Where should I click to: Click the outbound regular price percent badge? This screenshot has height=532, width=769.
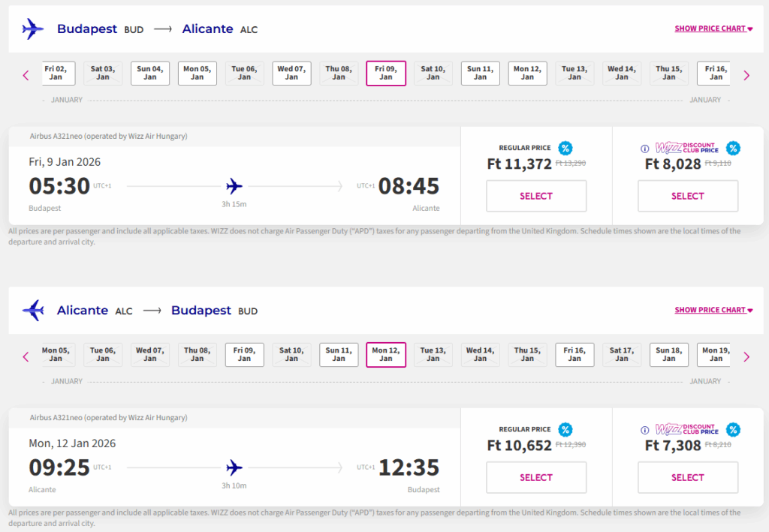point(565,148)
